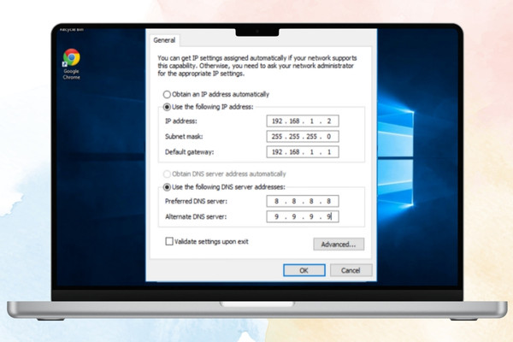
Task: Click the Subnet mask label
Action: 184,137
